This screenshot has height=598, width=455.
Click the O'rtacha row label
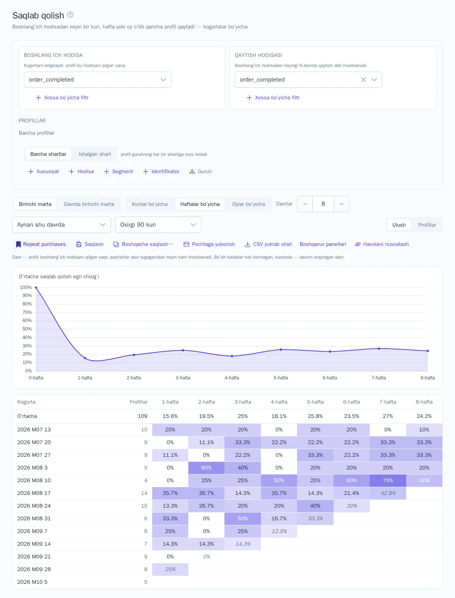tap(27, 416)
